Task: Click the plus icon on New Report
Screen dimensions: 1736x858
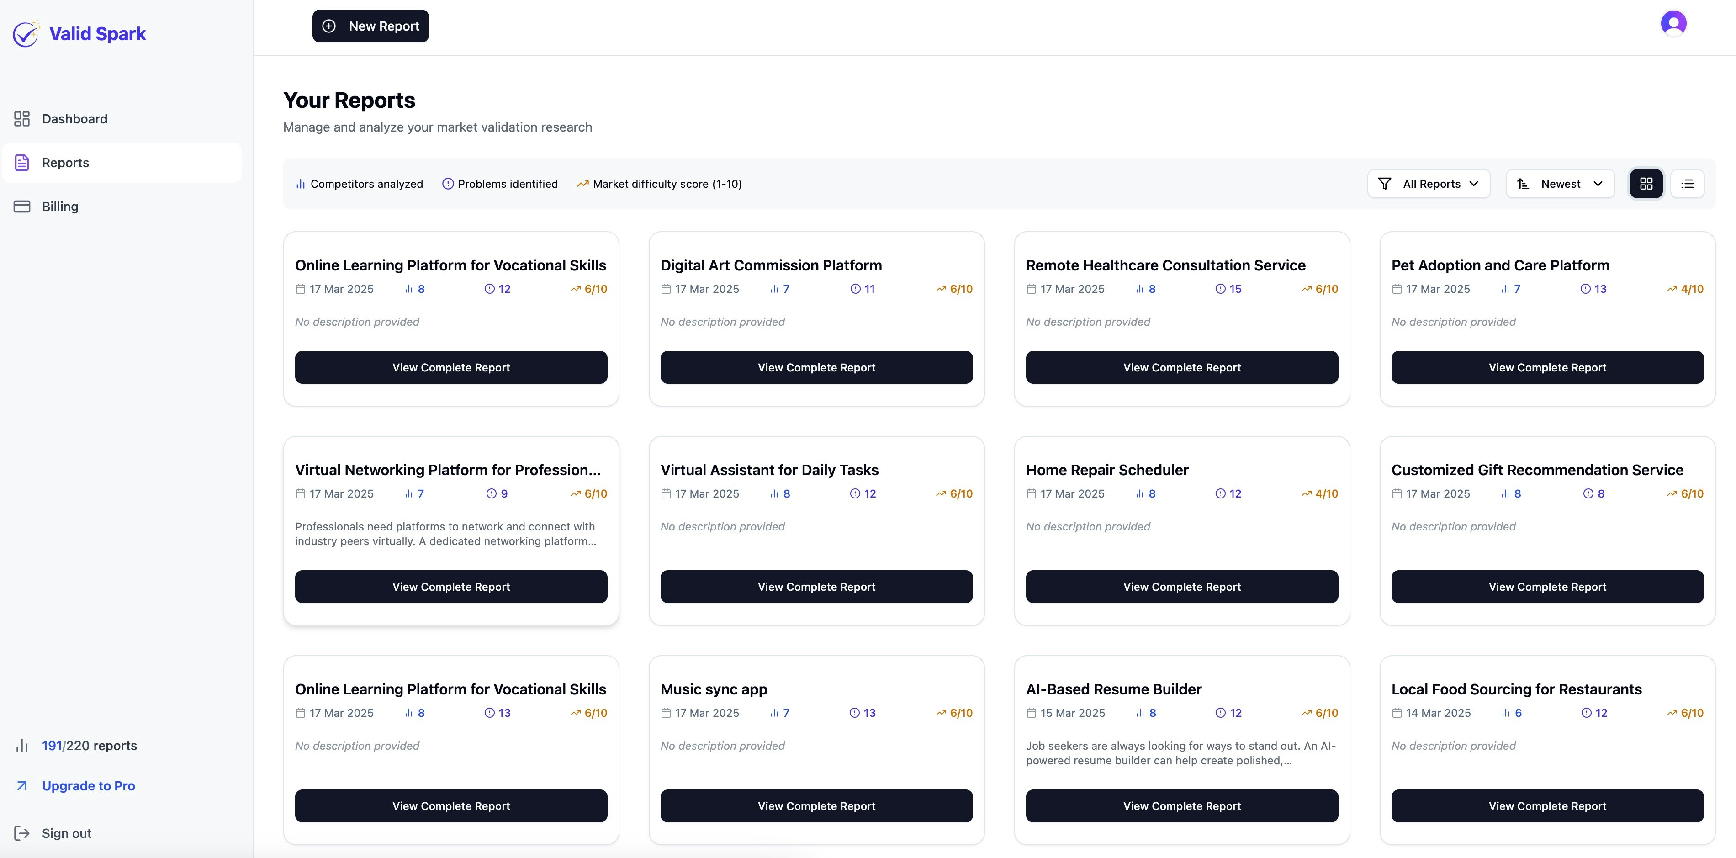Action: (329, 26)
